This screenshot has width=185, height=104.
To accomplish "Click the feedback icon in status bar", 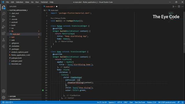I will (179, 102).
